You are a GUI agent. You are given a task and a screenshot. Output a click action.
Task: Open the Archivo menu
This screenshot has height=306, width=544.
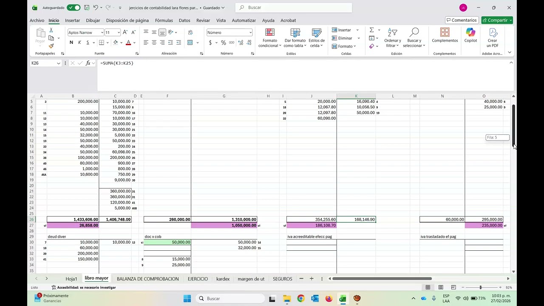pos(37,20)
